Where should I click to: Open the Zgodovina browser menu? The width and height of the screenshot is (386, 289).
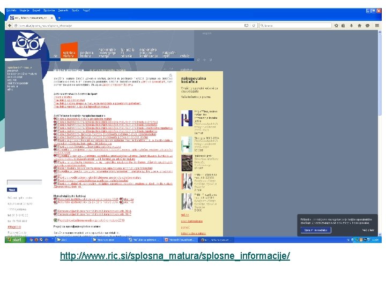coord(49,10)
